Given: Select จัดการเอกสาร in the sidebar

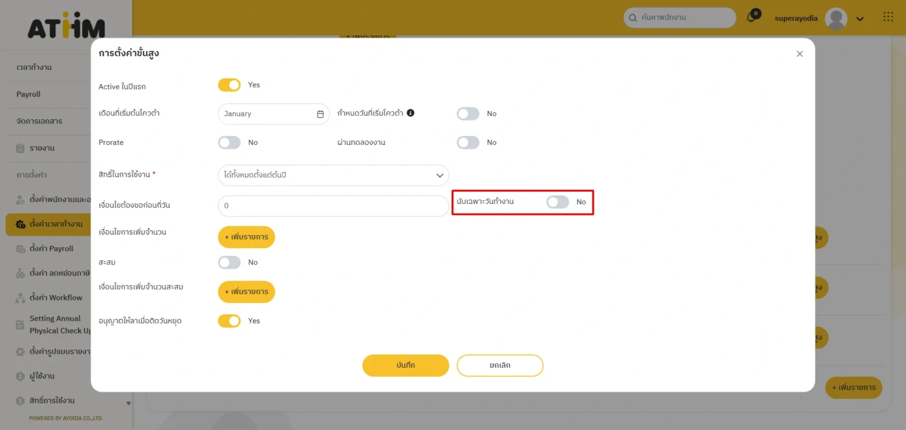Looking at the screenshot, I should (x=39, y=121).
